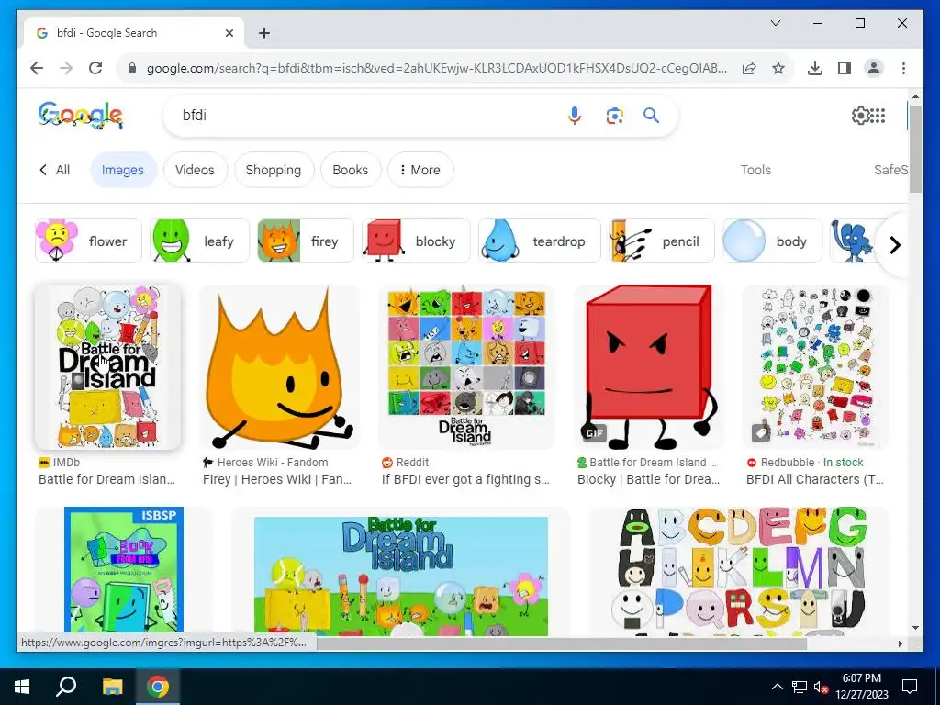Click the page vertical scrollbar
The width and height of the screenshot is (940, 705).
click(x=915, y=148)
